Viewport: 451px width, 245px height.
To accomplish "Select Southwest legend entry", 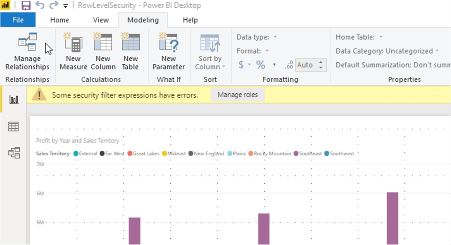I will pos(339,154).
